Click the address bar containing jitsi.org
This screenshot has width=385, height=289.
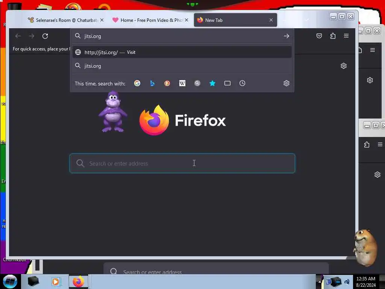tap(182, 36)
